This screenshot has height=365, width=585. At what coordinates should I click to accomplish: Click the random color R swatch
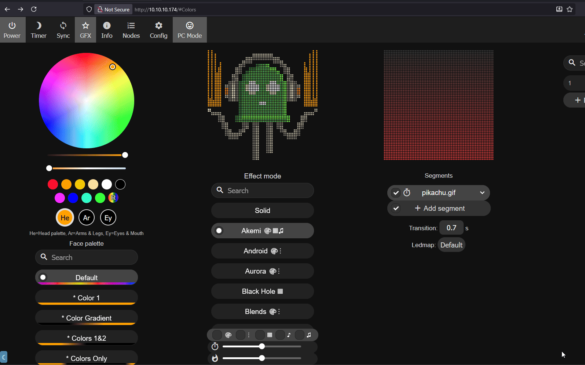[x=113, y=198]
